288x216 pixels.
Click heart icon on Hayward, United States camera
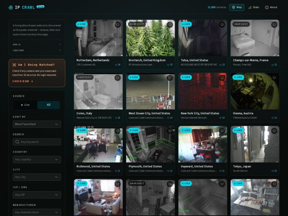[x=222, y=131]
